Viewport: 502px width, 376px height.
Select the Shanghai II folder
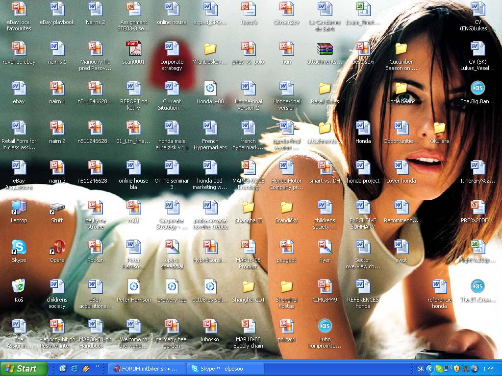pyautogui.click(x=248, y=208)
